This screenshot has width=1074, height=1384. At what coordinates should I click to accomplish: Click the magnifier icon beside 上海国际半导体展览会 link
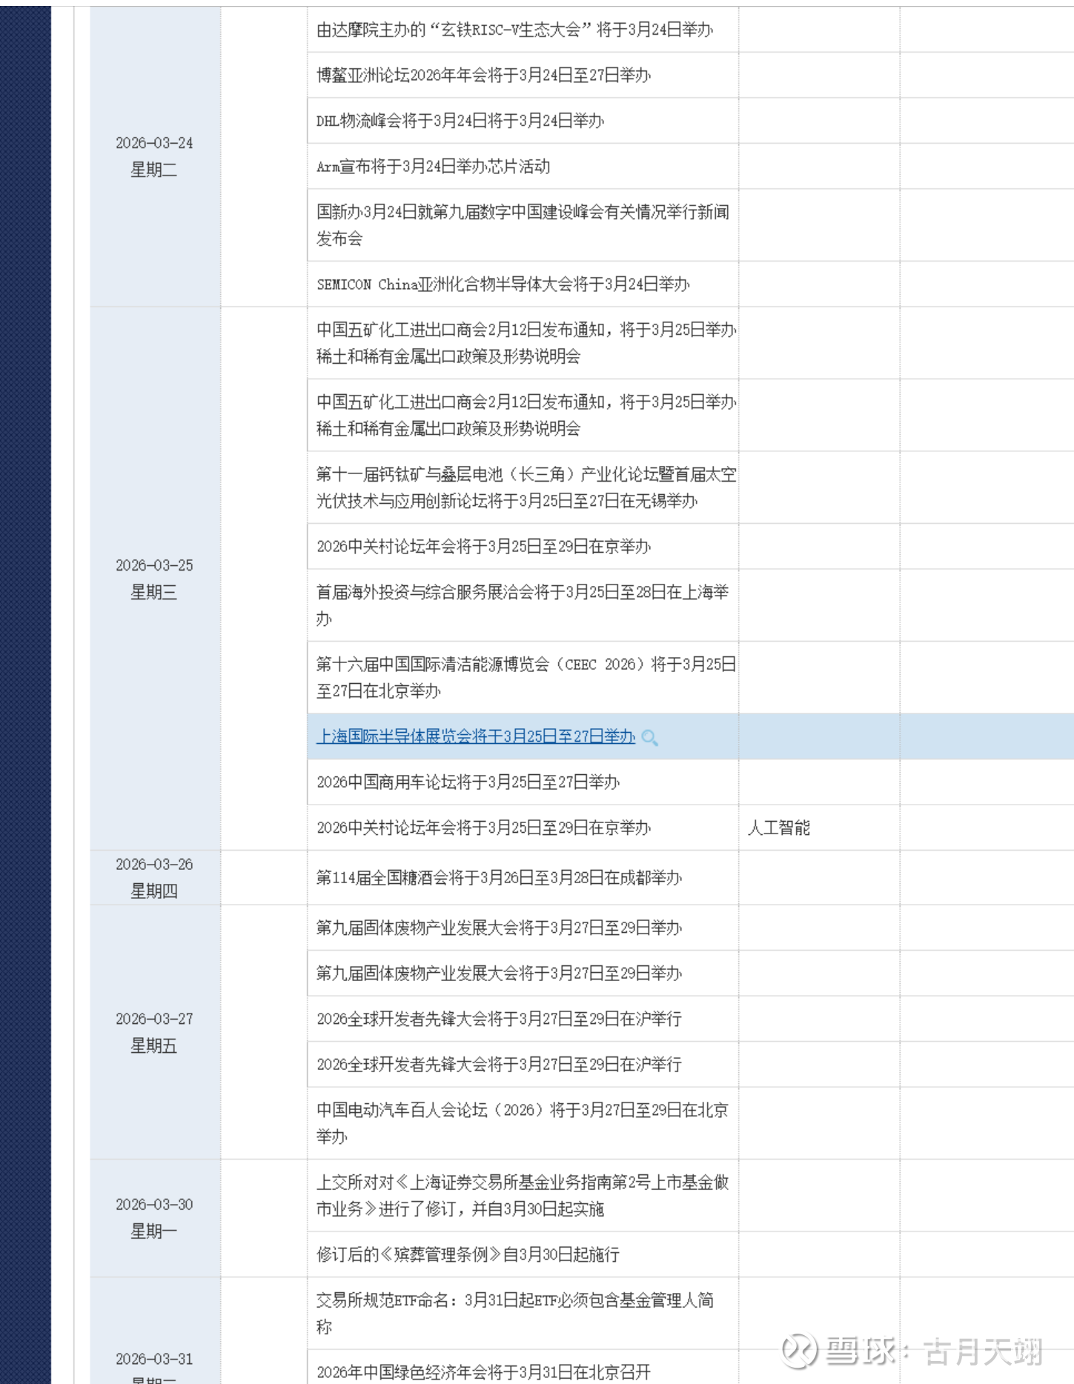pos(649,737)
